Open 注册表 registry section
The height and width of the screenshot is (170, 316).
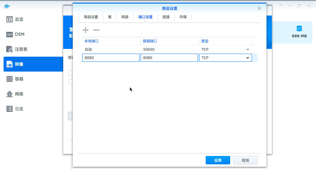(21, 49)
